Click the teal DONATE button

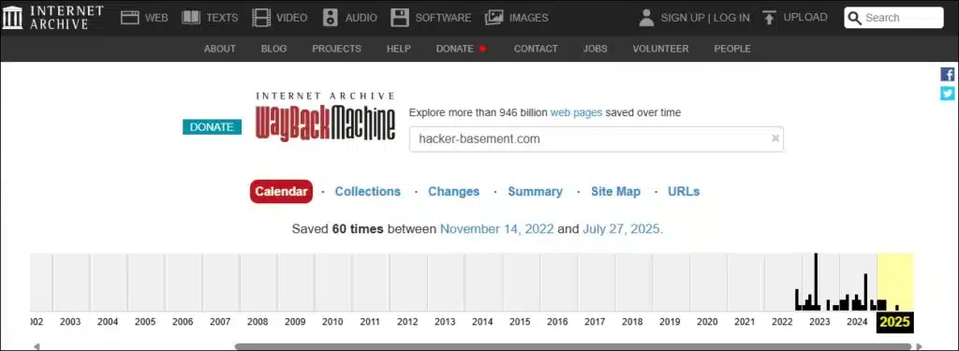(x=213, y=126)
